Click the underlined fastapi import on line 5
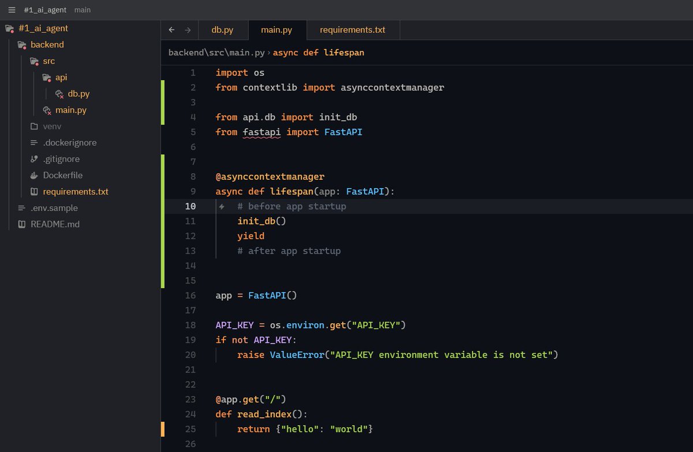Viewport: 693px width, 452px height. (x=262, y=132)
